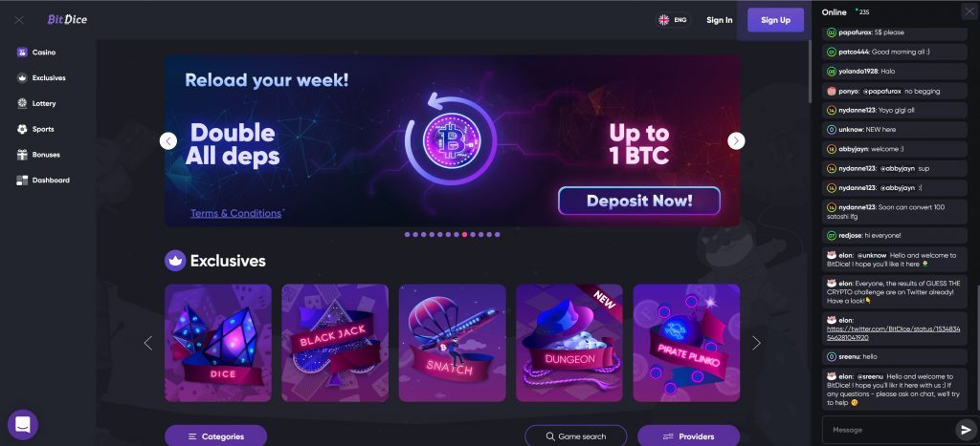The height and width of the screenshot is (446, 980).
Task: Send chat message with arrow icon
Action: click(x=964, y=430)
